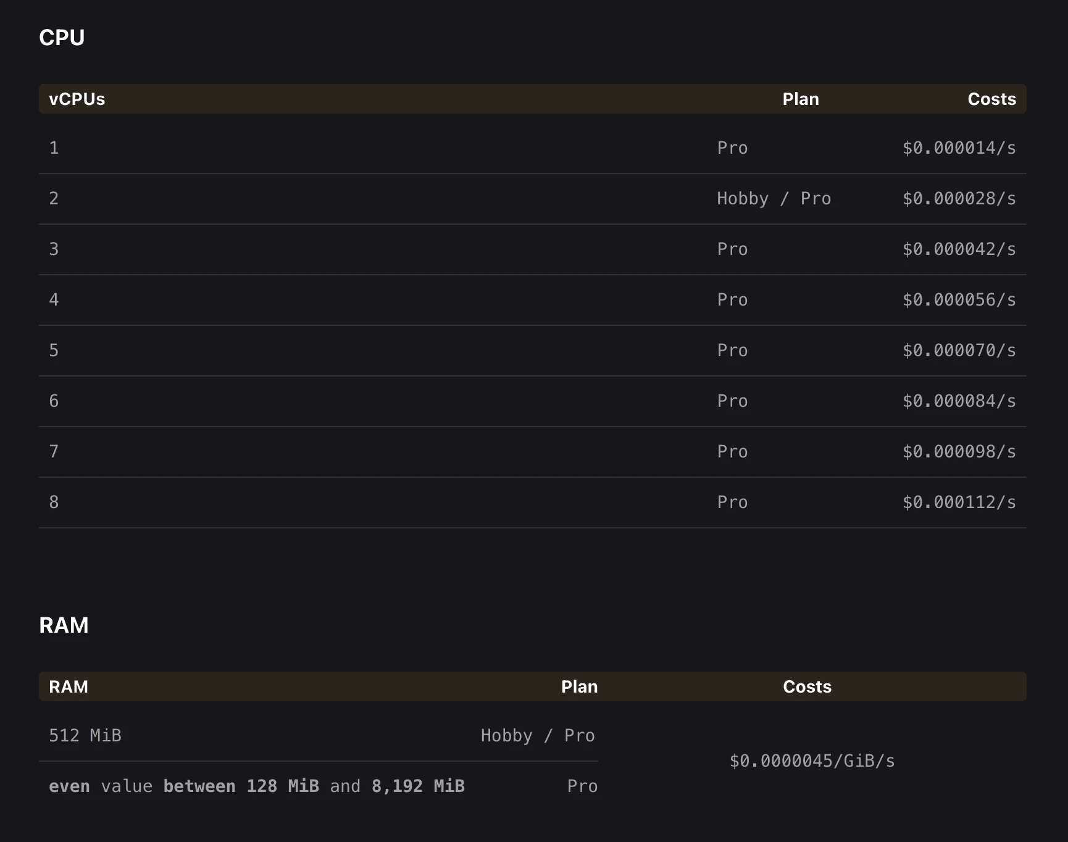Viewport: 1068px width, 842px height.
Task: Select the $0.000084/s cost value
Action: tap(959, 401)
